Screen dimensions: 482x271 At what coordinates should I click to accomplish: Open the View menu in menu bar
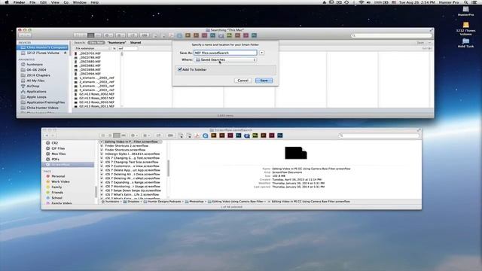tap(55, 2)
